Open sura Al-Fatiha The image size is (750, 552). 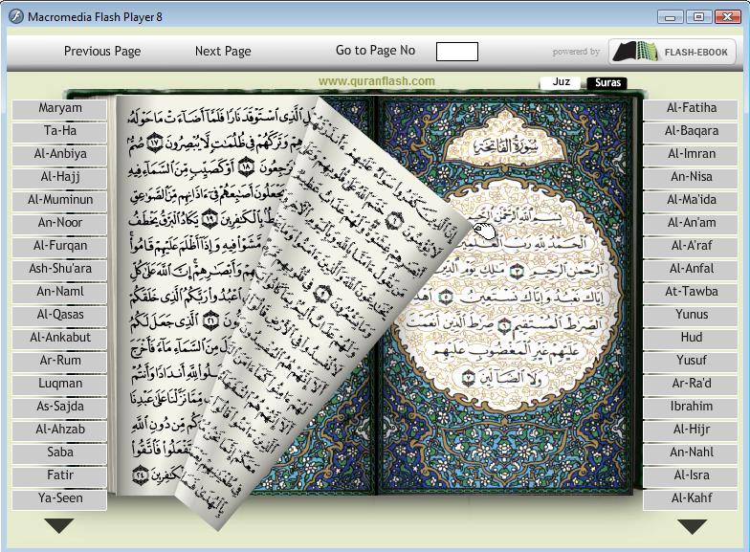coord(691,109)
